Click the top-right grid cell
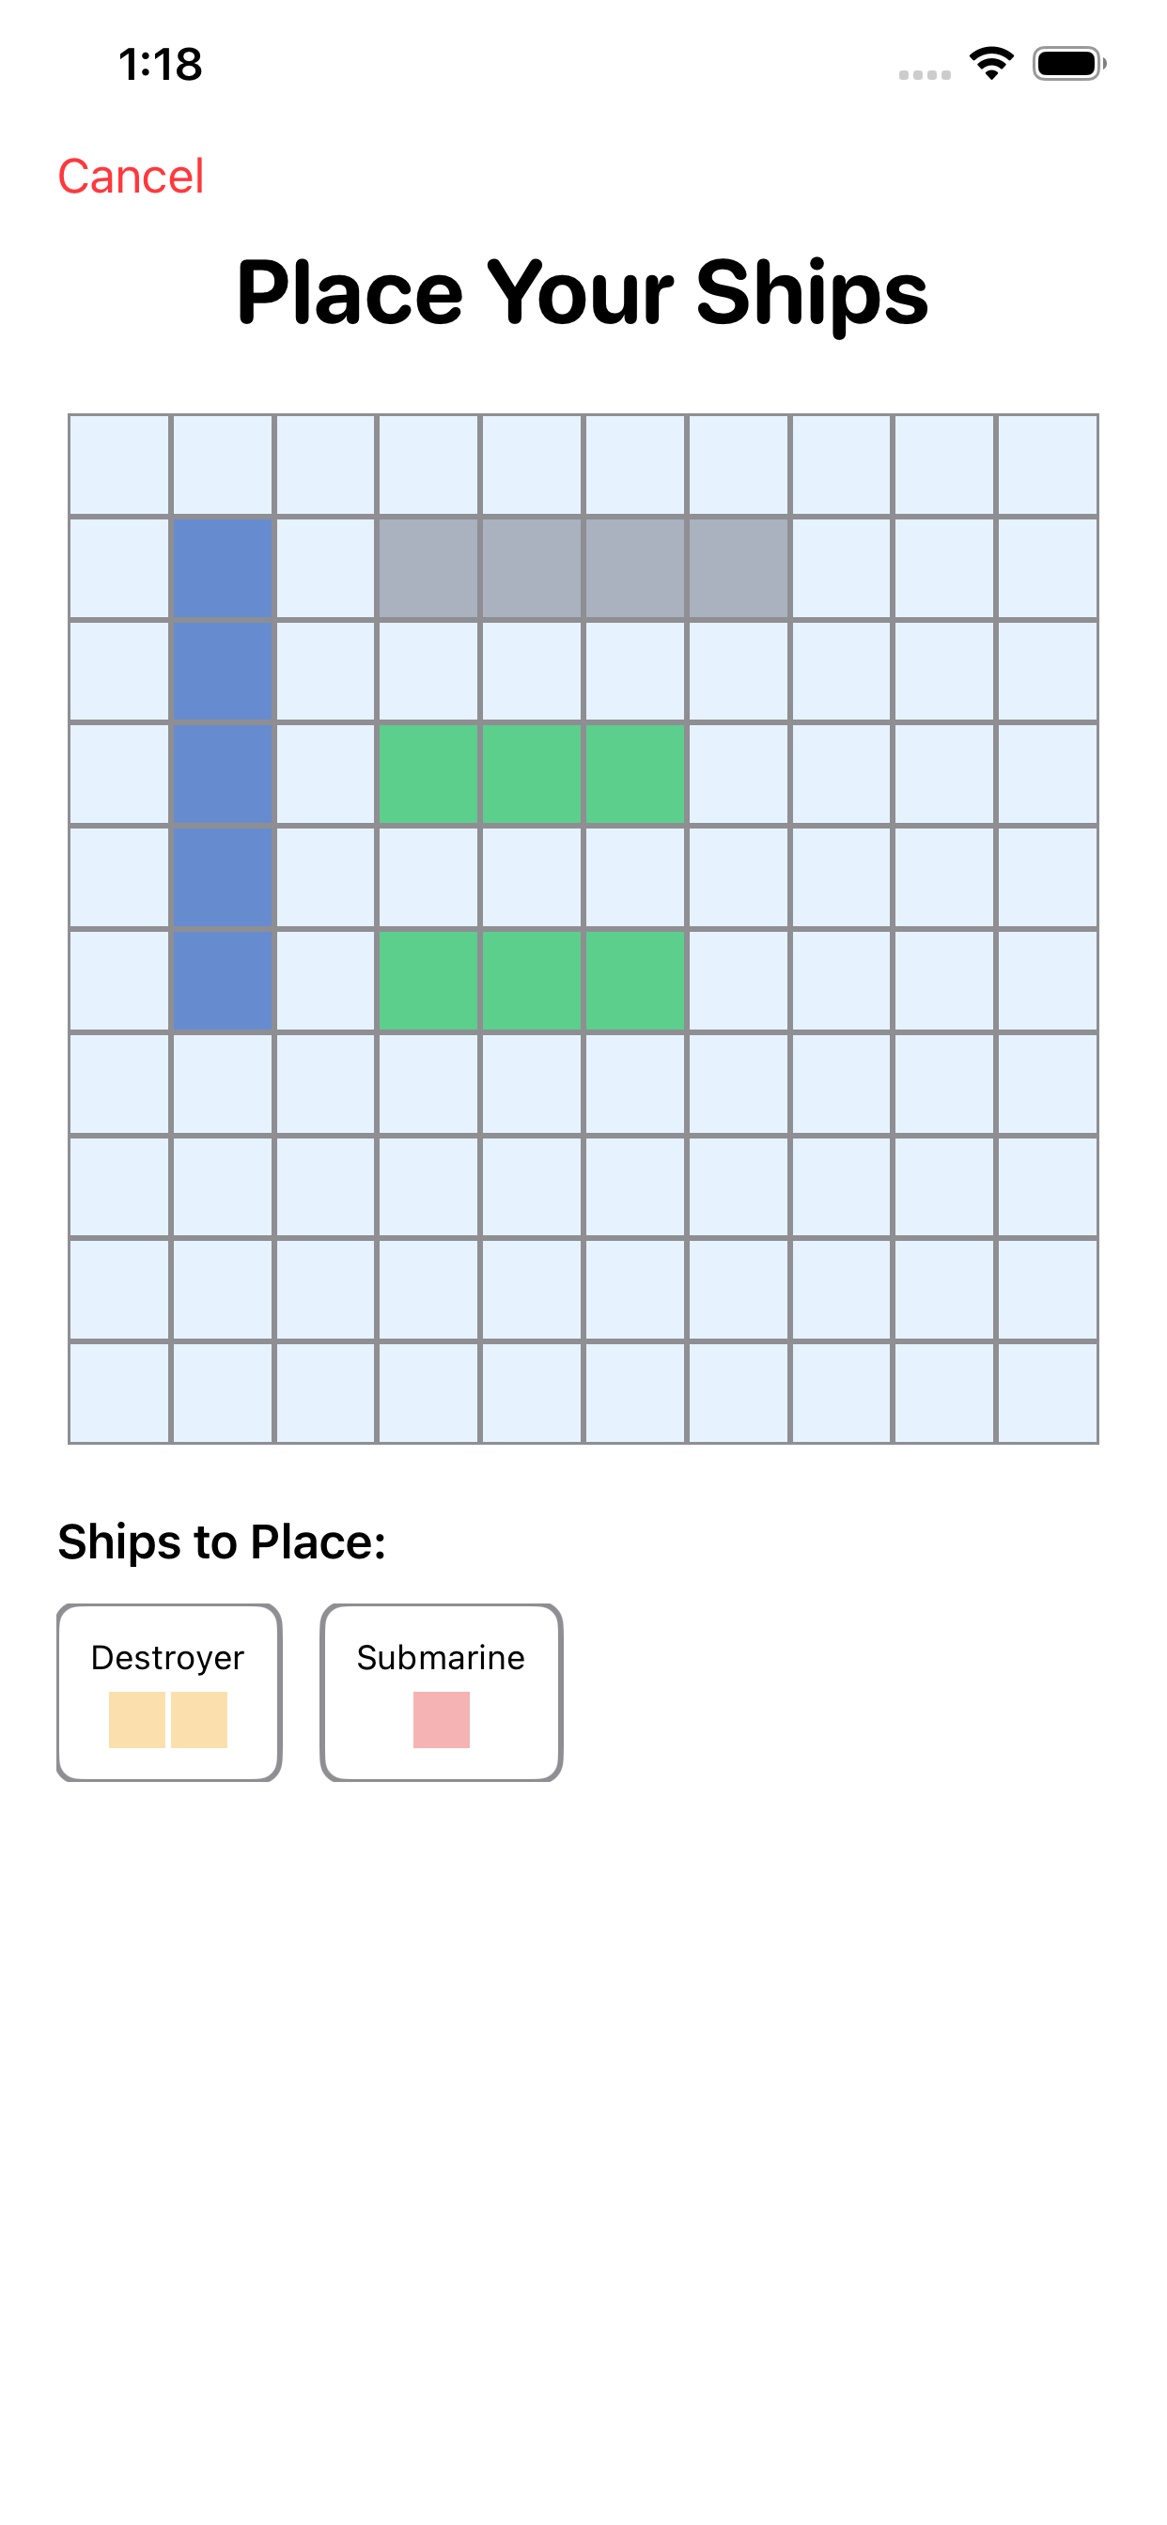The image size is (1167, 2525). (1047, 467)
